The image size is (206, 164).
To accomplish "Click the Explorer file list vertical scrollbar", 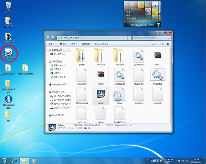I will [170, 85].
